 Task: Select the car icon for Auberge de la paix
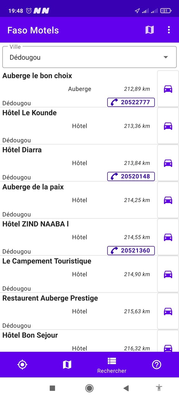pyautogui.click(x=168, y=200)
